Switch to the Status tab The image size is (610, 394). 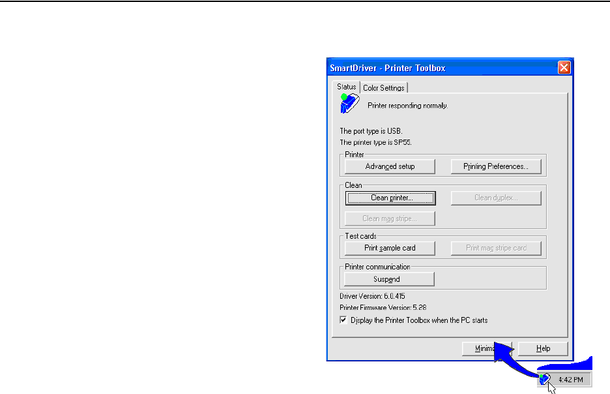(x=346, y=87)
